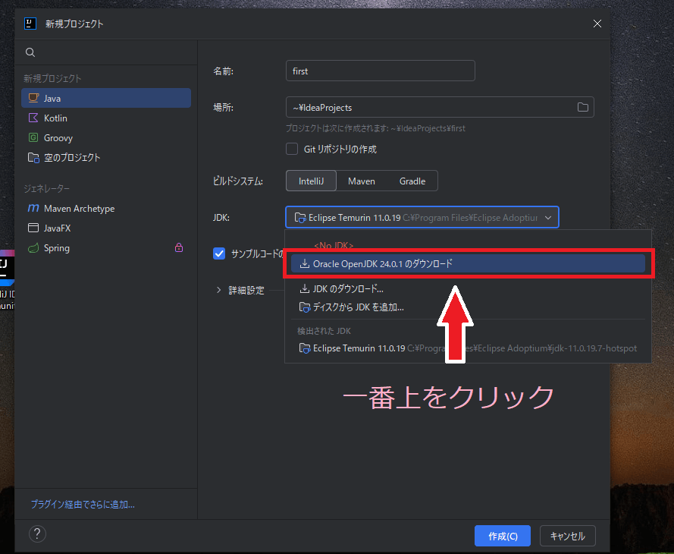Click download icon beside JDK のダウンロード
The image size is (674, 554).
(x=304, y=288)
